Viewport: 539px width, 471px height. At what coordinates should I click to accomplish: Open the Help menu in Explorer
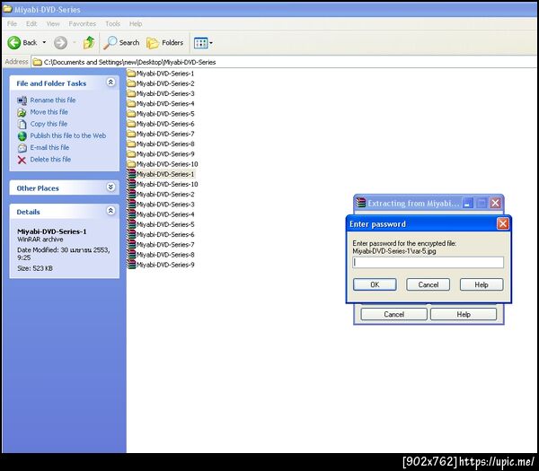coord(136,23)
